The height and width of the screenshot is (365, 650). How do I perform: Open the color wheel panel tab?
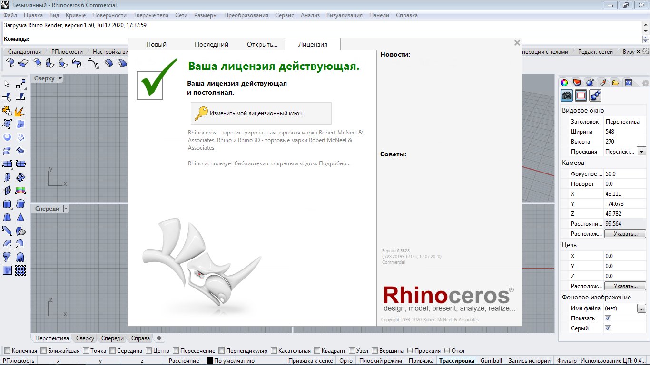(x=564, y=82)
